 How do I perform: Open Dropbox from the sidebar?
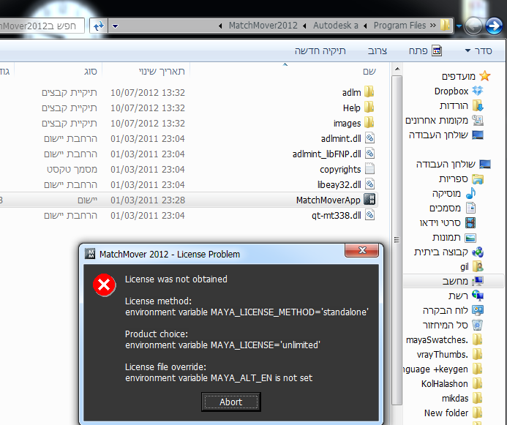(459, 91)
